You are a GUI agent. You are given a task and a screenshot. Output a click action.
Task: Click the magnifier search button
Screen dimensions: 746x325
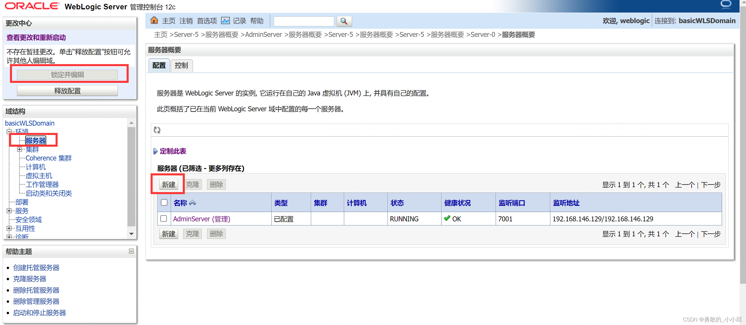pyautogui.click(x=344, y=21)
